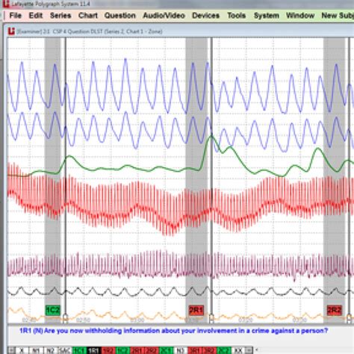Select the red 2R2 question marker on the chart
The image size is (354, 354).
coord(334,310)
